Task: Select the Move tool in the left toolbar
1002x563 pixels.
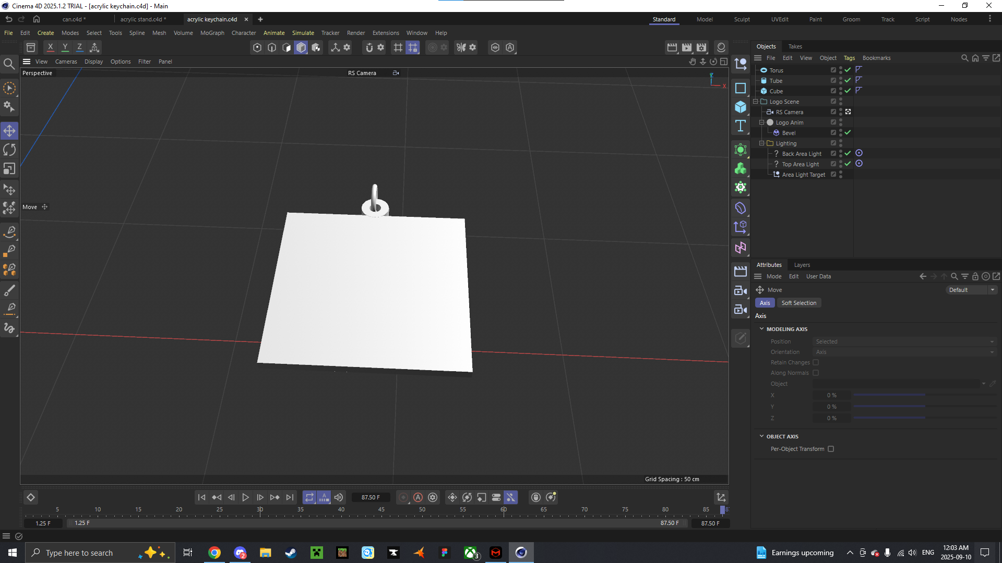Action: click(x=9, y=130)
